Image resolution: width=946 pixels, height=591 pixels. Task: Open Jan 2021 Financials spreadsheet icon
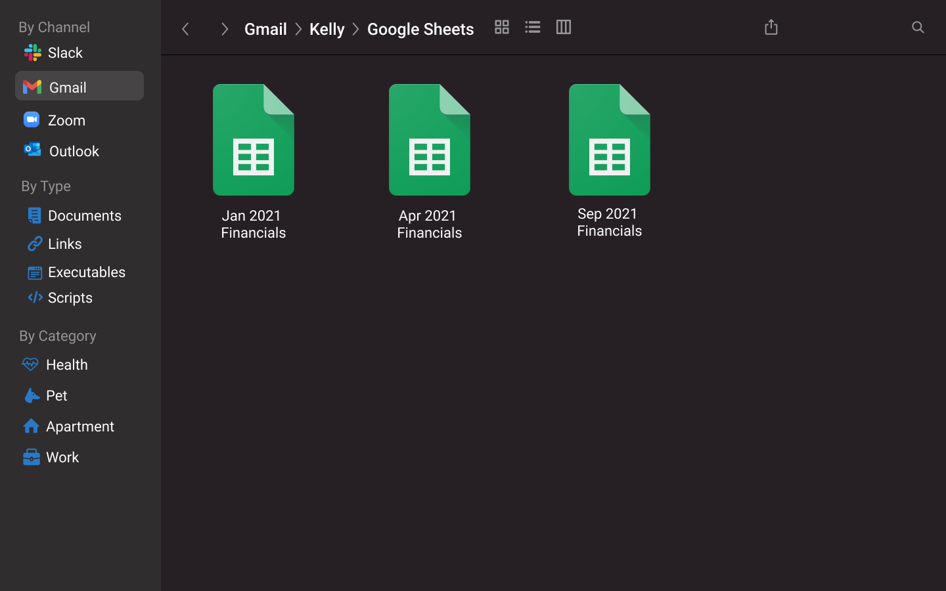(x=254, y=140)
